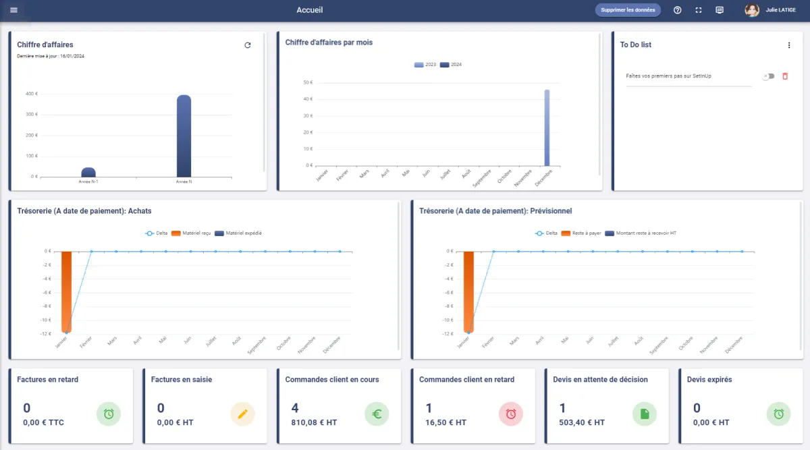Viewport: 810px width, 450px height.
Task: Toggle Delta legend in Prévisionnel chart
Action: coord(547,233)
